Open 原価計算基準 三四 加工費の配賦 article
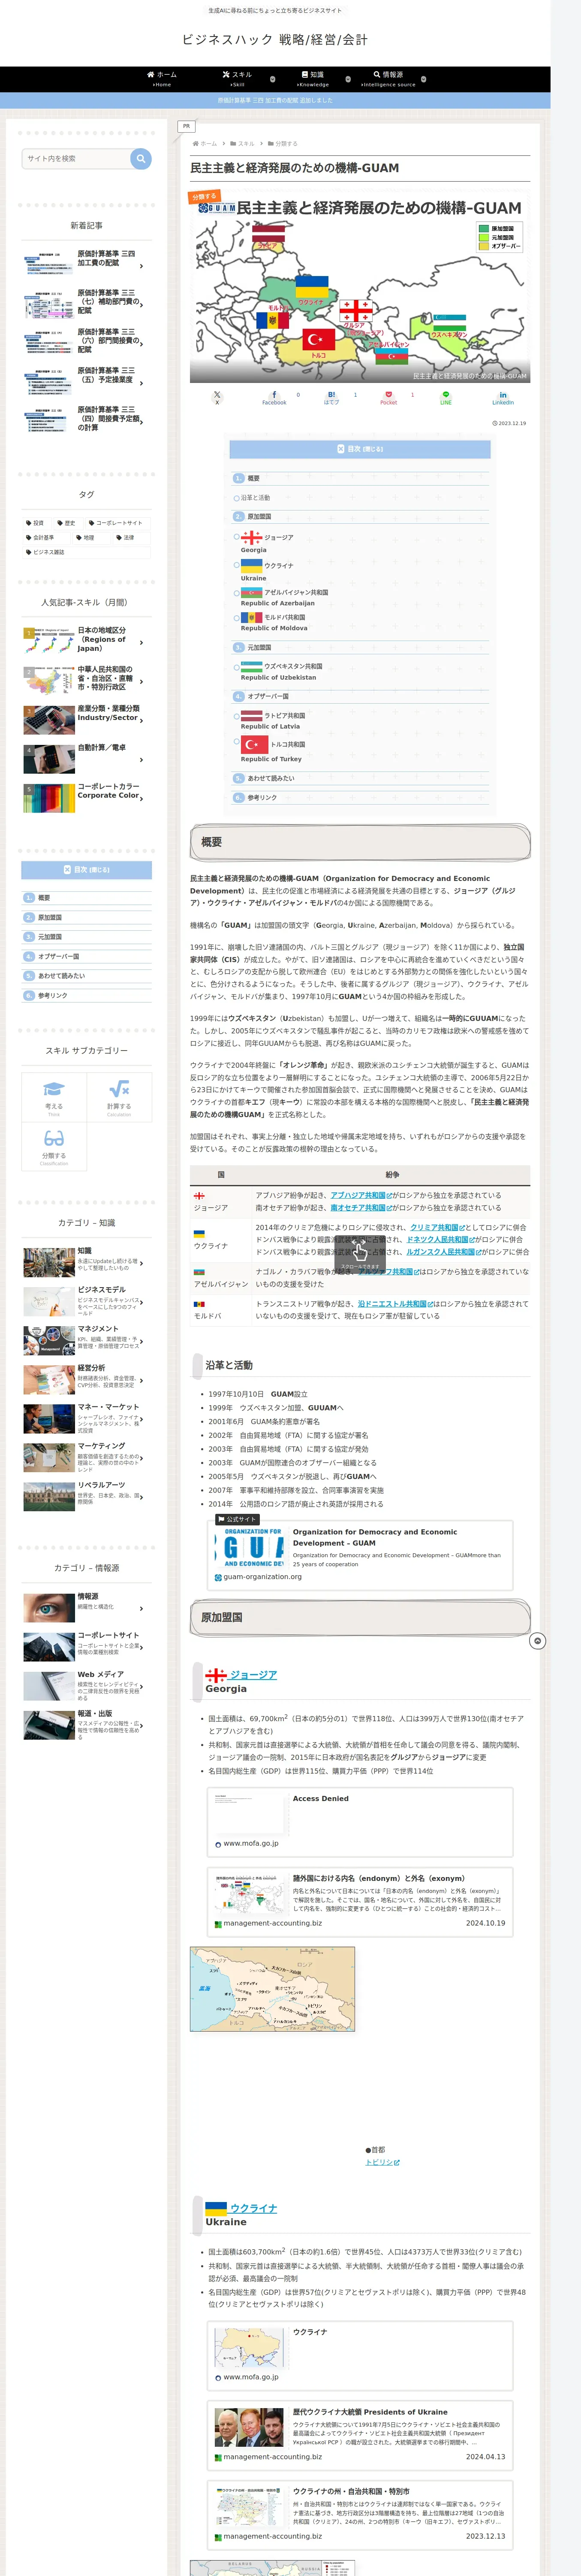581x2576 pixels. (87, 264)
